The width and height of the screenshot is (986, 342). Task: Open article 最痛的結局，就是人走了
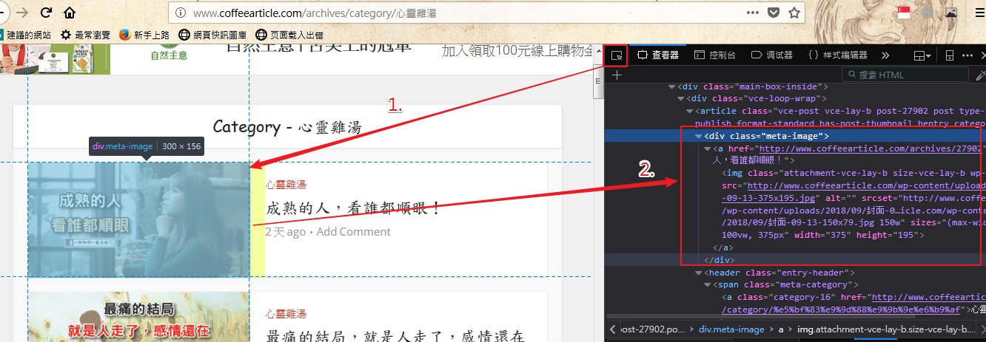pyautogui.click(x=395, y=336)
